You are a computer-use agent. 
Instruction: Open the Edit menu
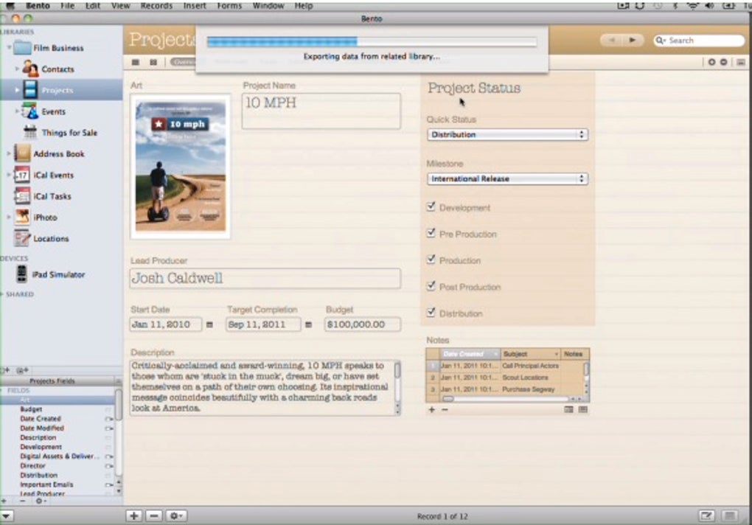(x=93, y=6)
